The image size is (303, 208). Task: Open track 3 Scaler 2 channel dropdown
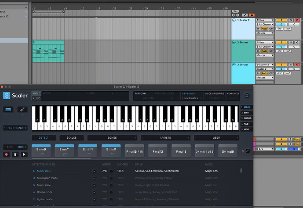[x=265, y=69]
